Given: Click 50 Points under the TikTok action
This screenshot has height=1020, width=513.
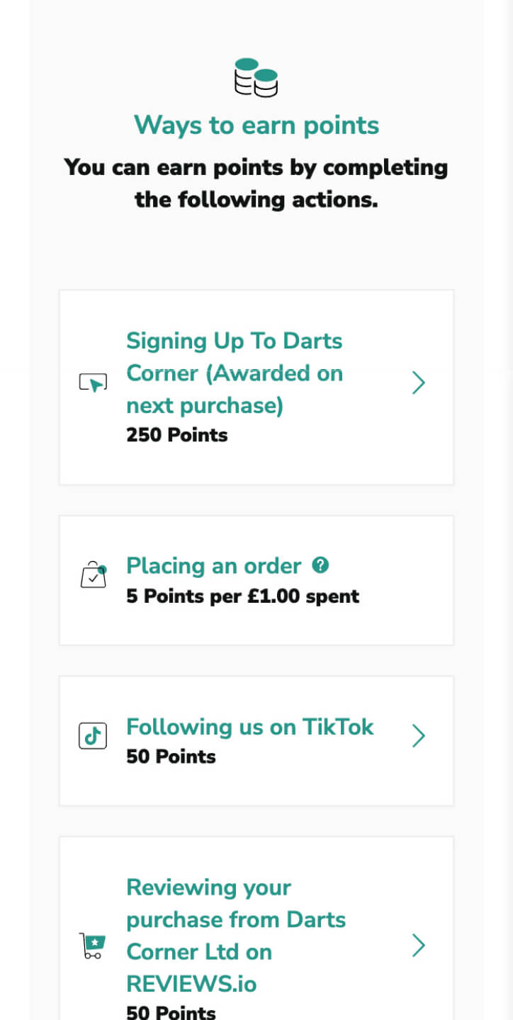Looking at the screenshot, I should 171,756.
